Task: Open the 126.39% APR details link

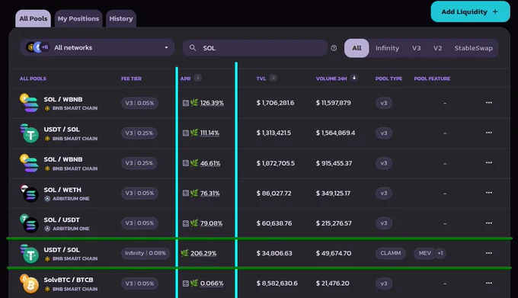Action: tap(212, 103)
